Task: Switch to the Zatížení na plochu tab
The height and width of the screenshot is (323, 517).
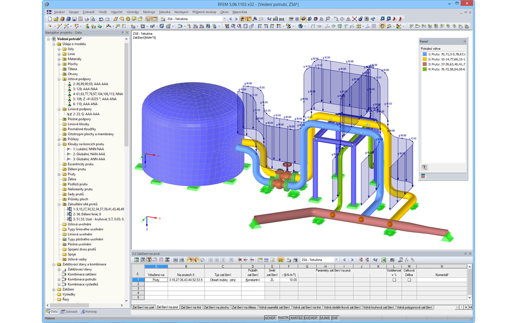Action: coord(216,307)
